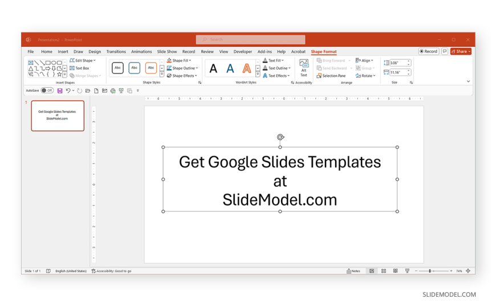Image resolution: width=496 pixels, height=307 pixels.
Task: Open Shape Fill dropdown
Action: pyautogui.click(x=179, y=60)
